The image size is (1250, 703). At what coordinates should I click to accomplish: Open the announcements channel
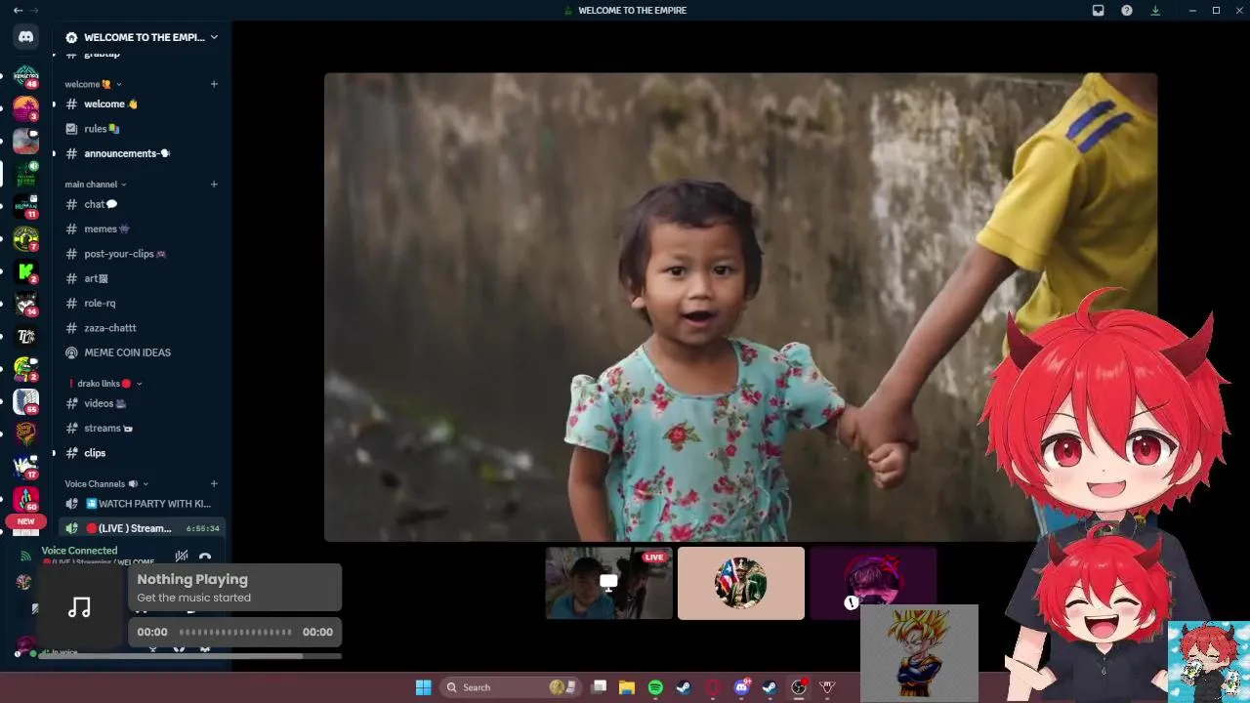[142, 153]
